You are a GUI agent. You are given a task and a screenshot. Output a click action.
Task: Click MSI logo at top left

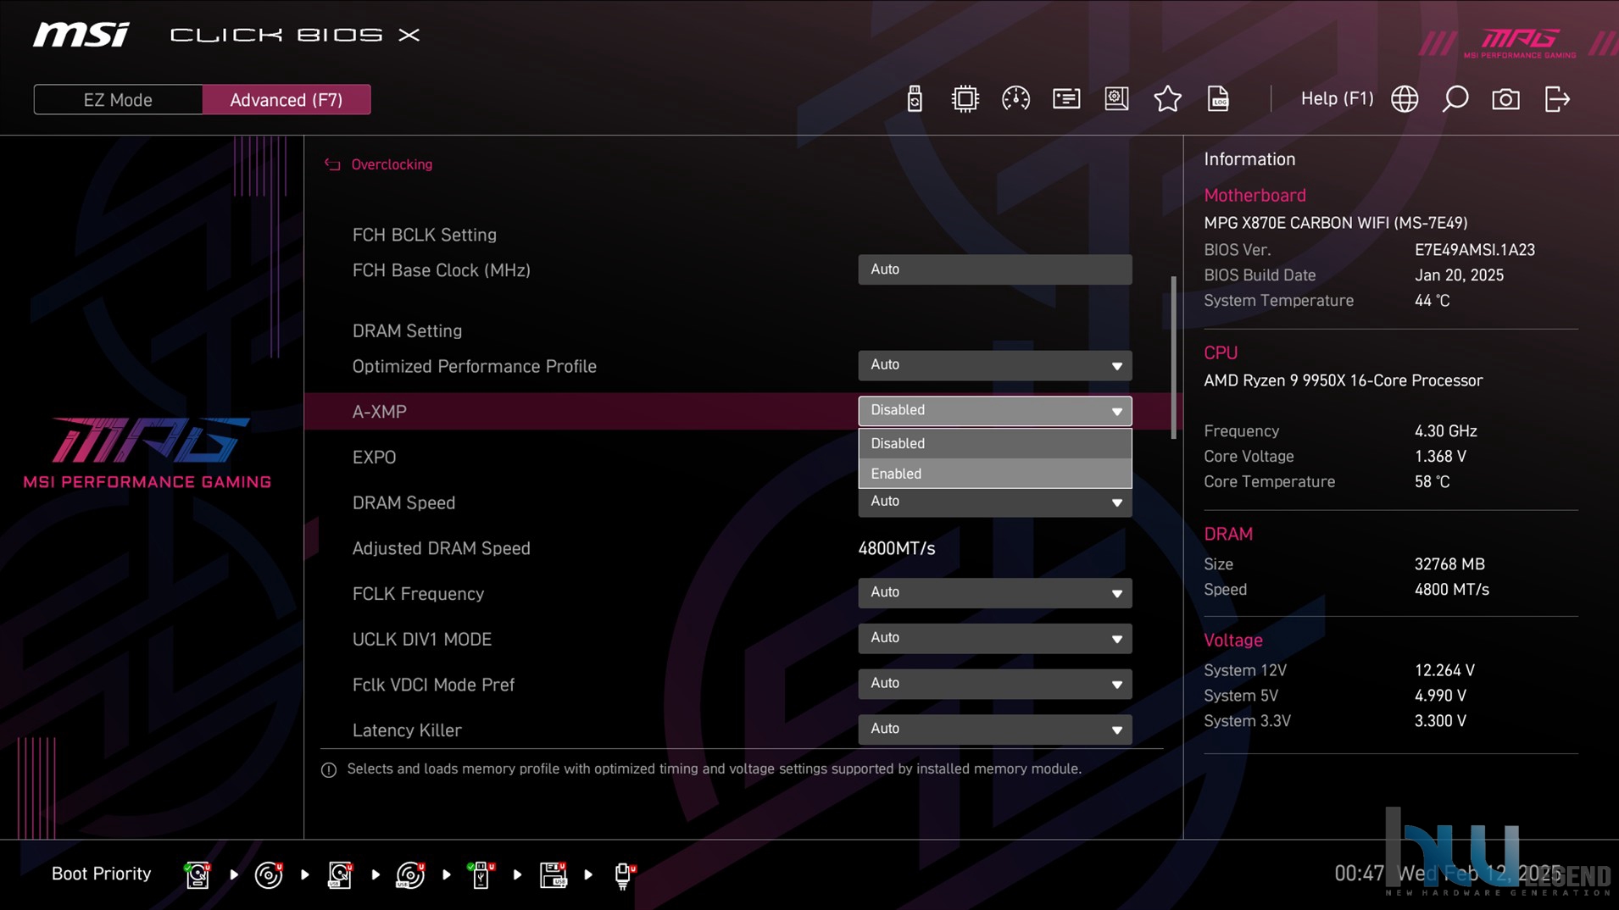pyautogui.click(x=81, y=35)
